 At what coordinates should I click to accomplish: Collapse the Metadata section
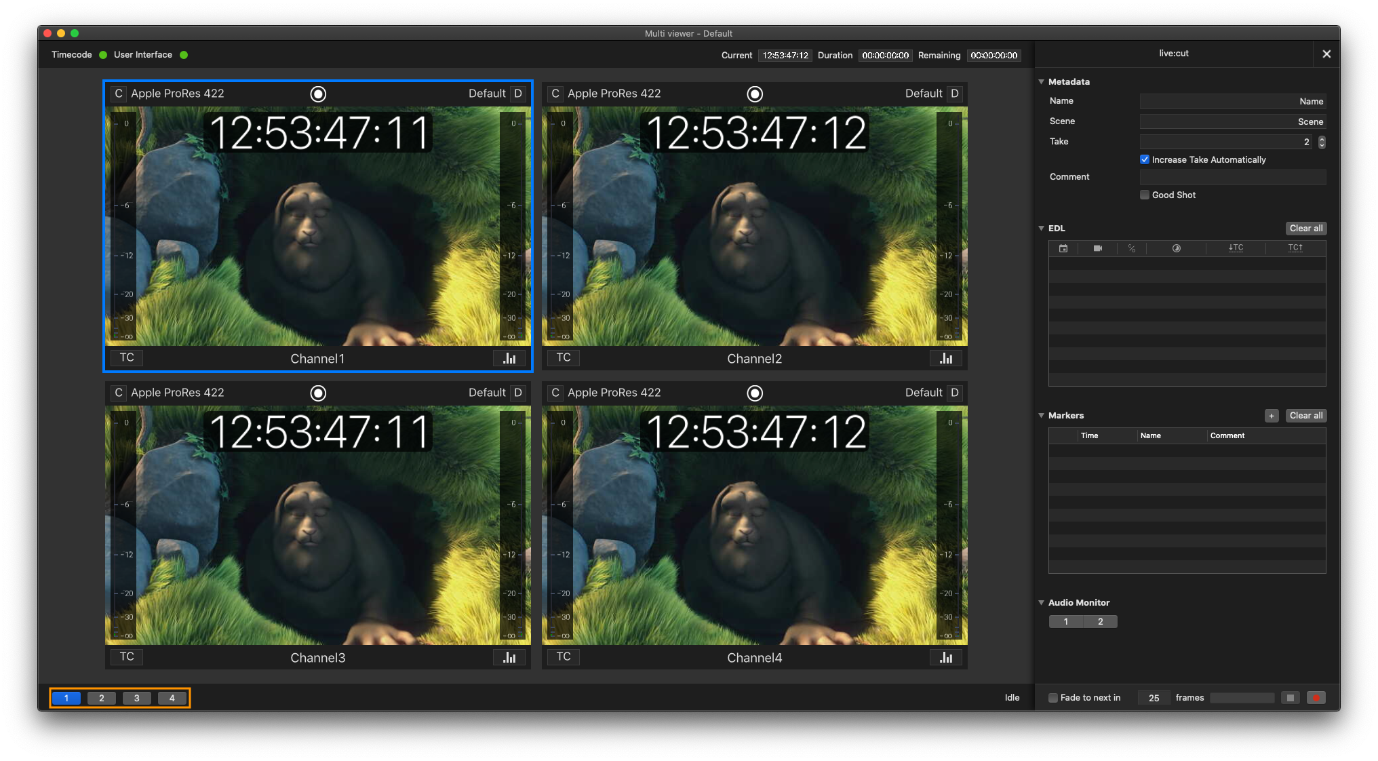pos(1042,81)
